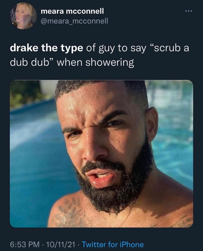The width and height of the screenshot is (203, 251).
Task: Click the 6:53 PM timestamp
Action: point(25,244)
